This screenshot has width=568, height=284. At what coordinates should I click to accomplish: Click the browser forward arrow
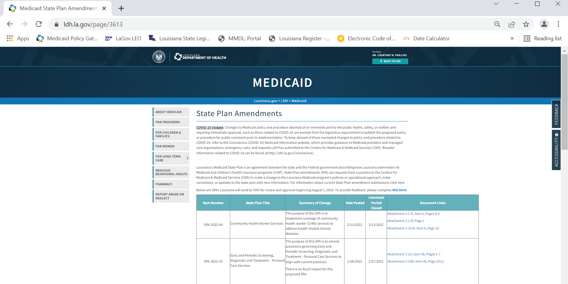pyautogui.click(x=24, y=24)
